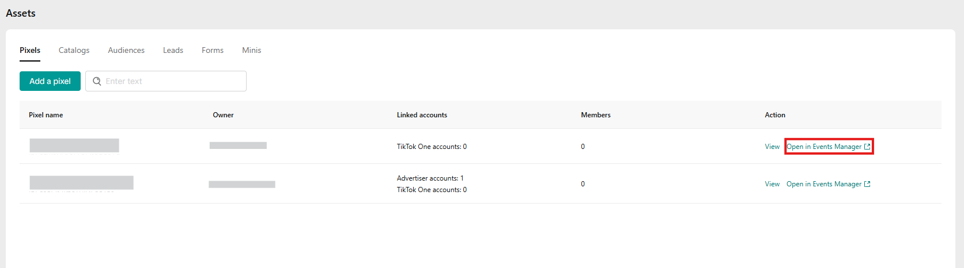Switch to the Pixels tab
Image resolution: width=964 pixels, height=268 pixels.
pos(30,51)
